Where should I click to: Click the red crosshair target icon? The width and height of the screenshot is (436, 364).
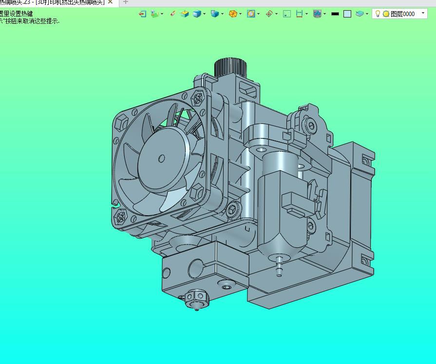[x=269, y=14]
